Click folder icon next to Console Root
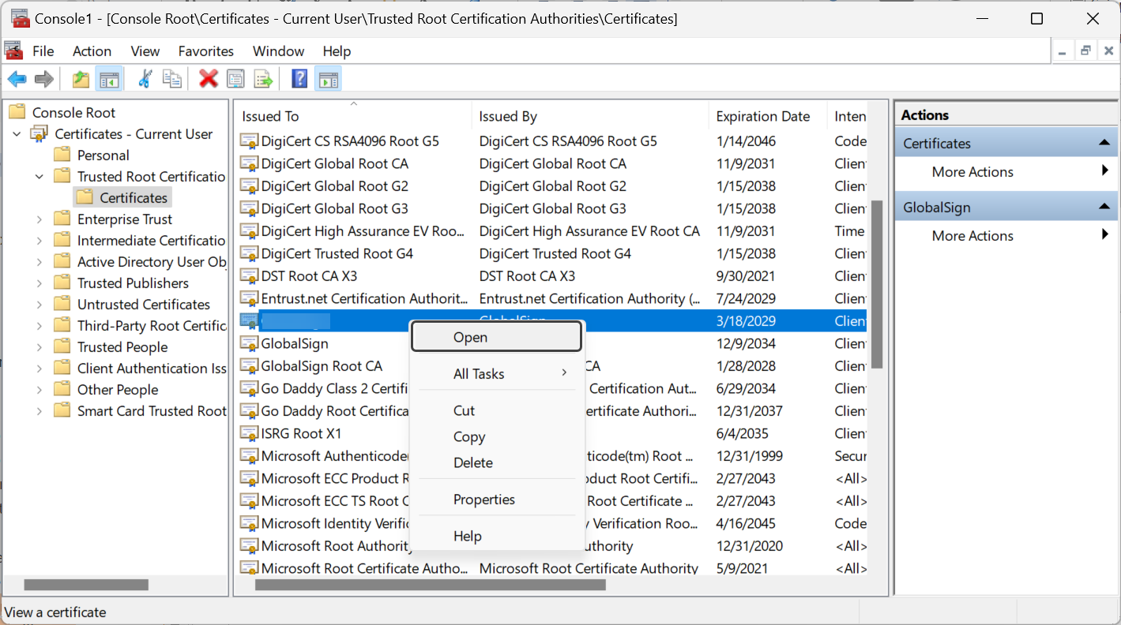1121x625 pixels. pyautogui.click(x=17, y=112)
